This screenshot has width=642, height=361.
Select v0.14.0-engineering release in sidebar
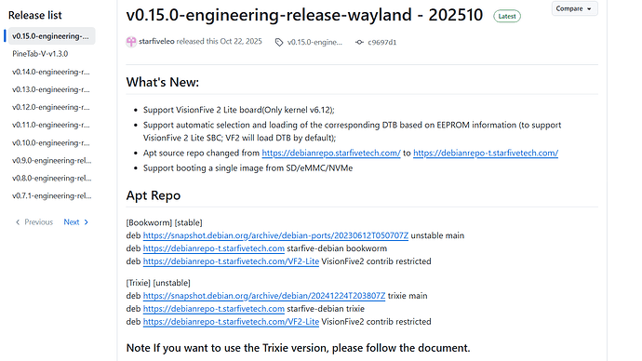pyautogui.click(x=51, y=72)
